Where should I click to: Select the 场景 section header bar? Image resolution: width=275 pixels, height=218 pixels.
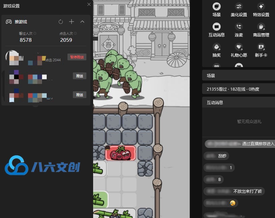click(238, 76)
